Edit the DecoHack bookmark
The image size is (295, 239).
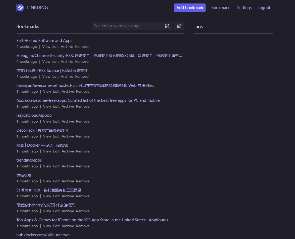(x=56, y=136)
